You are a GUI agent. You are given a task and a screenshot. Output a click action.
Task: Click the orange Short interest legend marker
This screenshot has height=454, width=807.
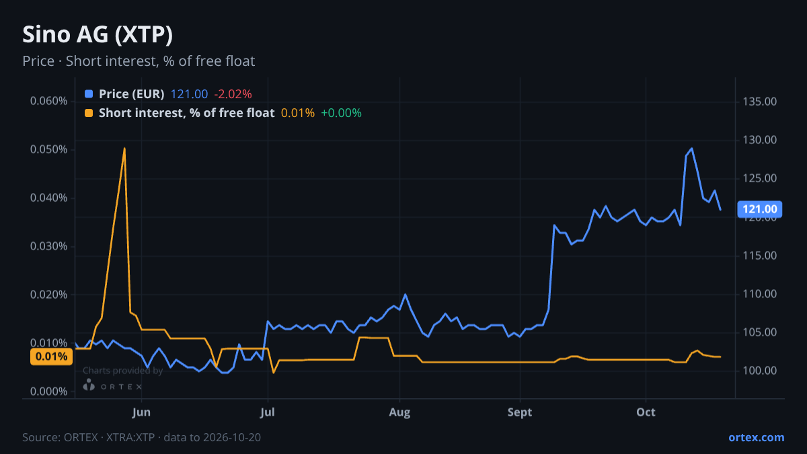coord(89,113)
